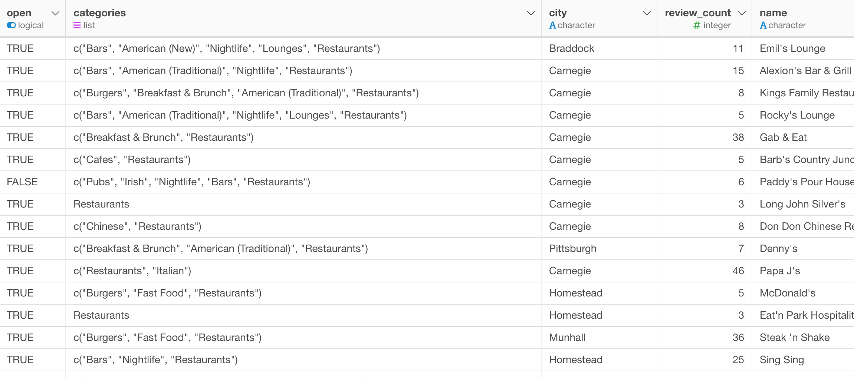This screenshot has width=854, height=378.
Task: Click review count 25 for Sing Sing
Action: 704,360
